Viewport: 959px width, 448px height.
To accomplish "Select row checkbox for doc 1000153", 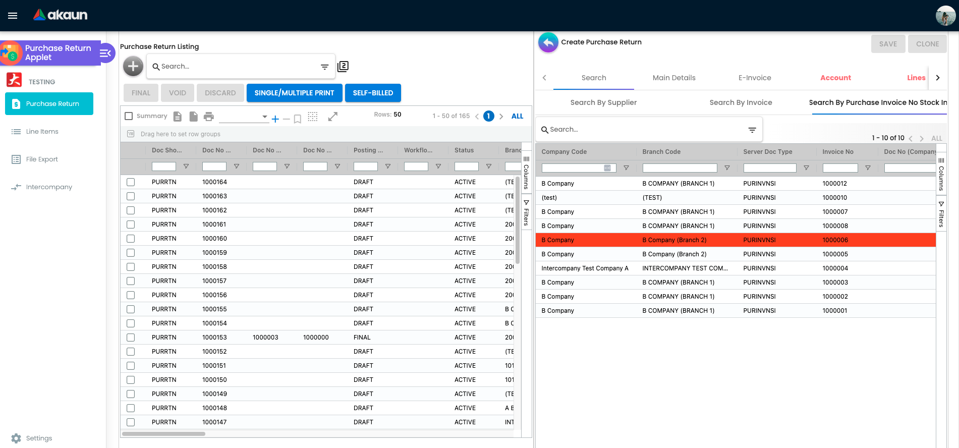I will [131, 338].
